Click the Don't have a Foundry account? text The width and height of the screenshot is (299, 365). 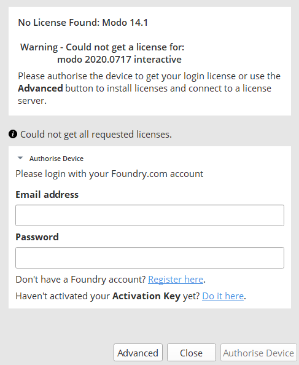point(80,280)
